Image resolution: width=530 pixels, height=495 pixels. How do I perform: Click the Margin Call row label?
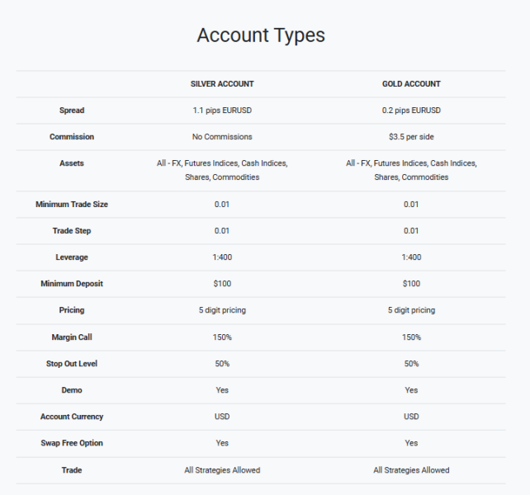(x=72, y=337)
